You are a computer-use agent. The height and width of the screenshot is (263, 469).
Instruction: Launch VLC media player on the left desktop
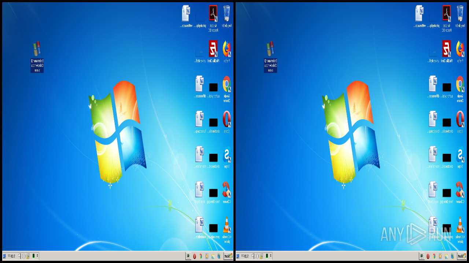coord(227,229)
